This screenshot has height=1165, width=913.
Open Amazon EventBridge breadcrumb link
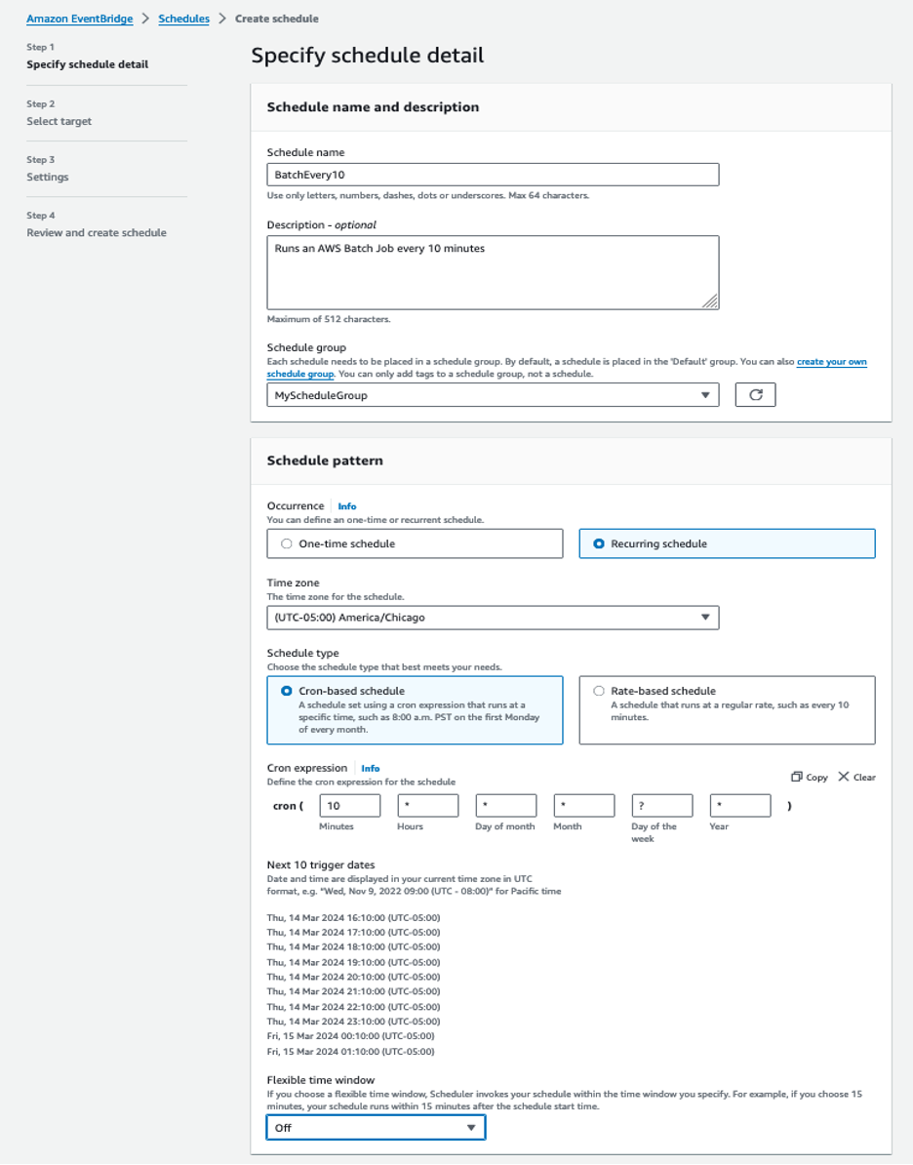(78, 18)
